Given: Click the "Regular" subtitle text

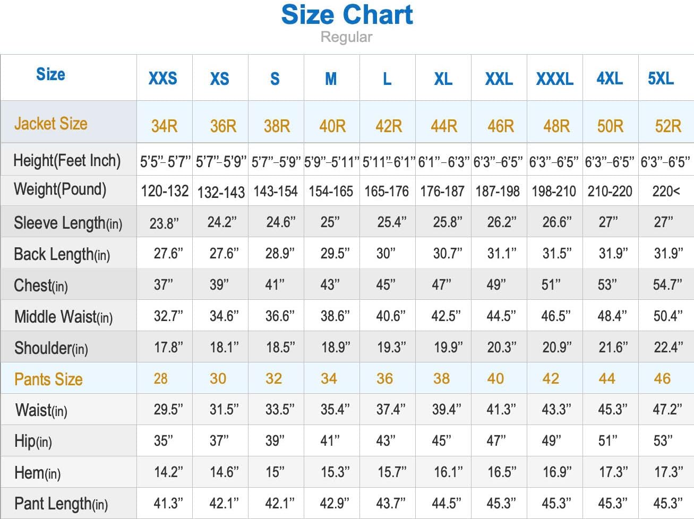Looking at the screenshot, I should 346,37.
